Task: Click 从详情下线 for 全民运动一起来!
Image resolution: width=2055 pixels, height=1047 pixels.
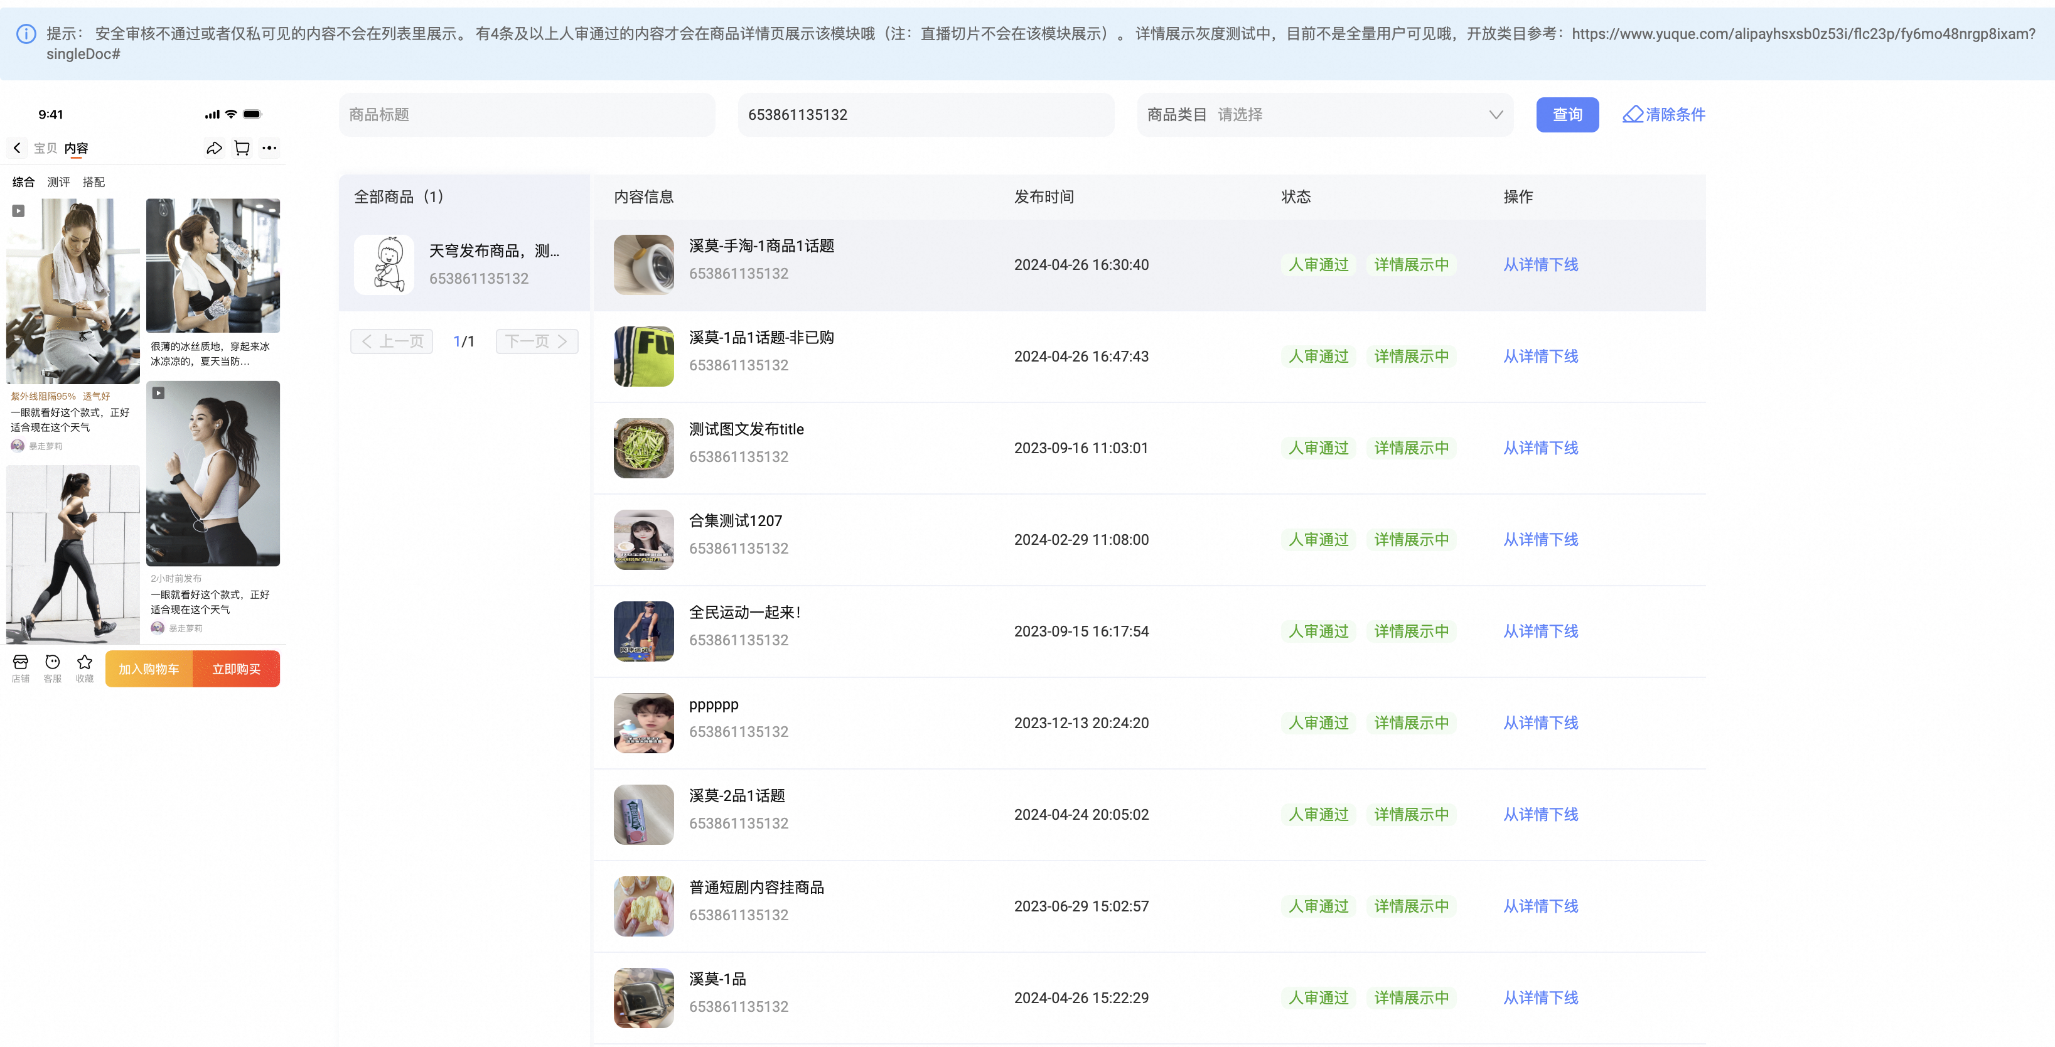Action: click(x=1540, y=631)
